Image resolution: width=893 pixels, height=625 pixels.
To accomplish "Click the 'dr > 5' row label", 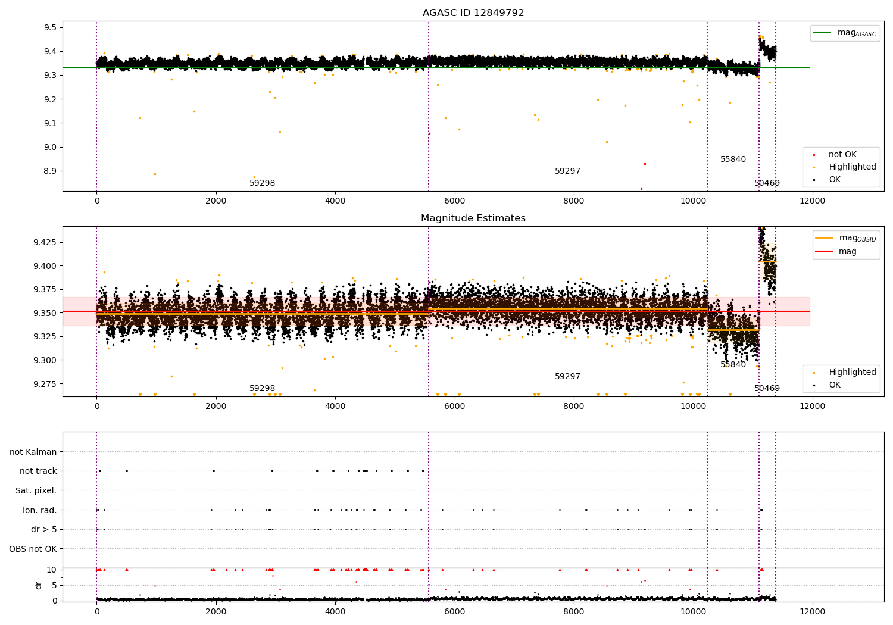I will point(44,529).
